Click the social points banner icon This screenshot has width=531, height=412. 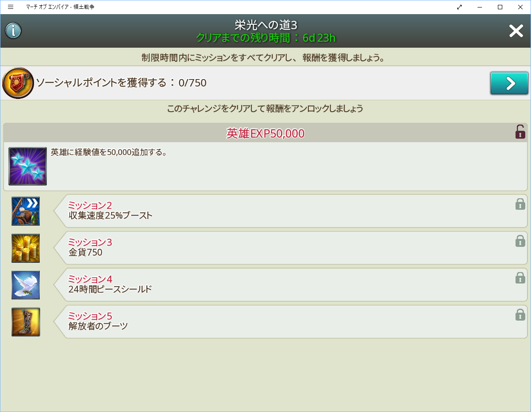[18, 83]
